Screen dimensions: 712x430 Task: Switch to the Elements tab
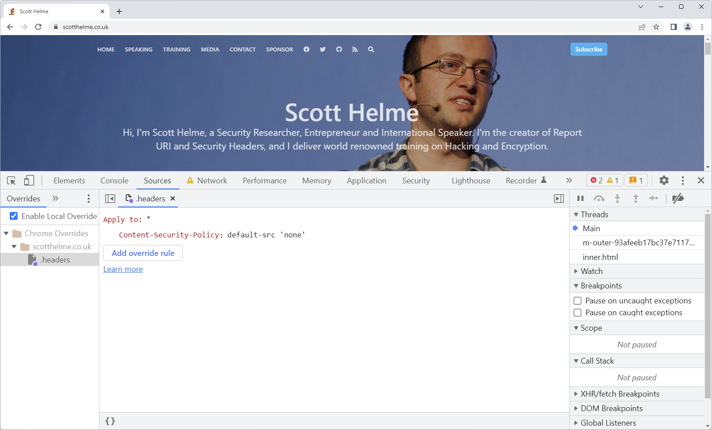pyautogui.click(x=69, y=181)
